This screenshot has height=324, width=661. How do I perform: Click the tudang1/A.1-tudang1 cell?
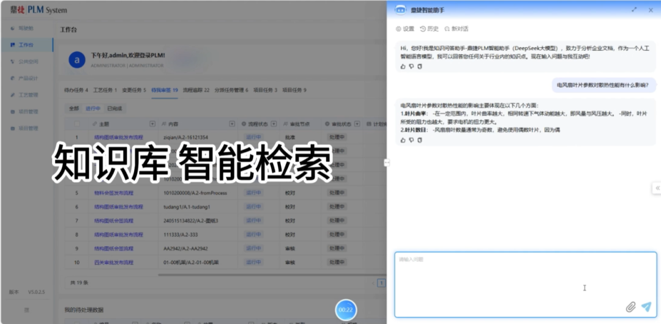pyautogui.click(x=187, y=207)
